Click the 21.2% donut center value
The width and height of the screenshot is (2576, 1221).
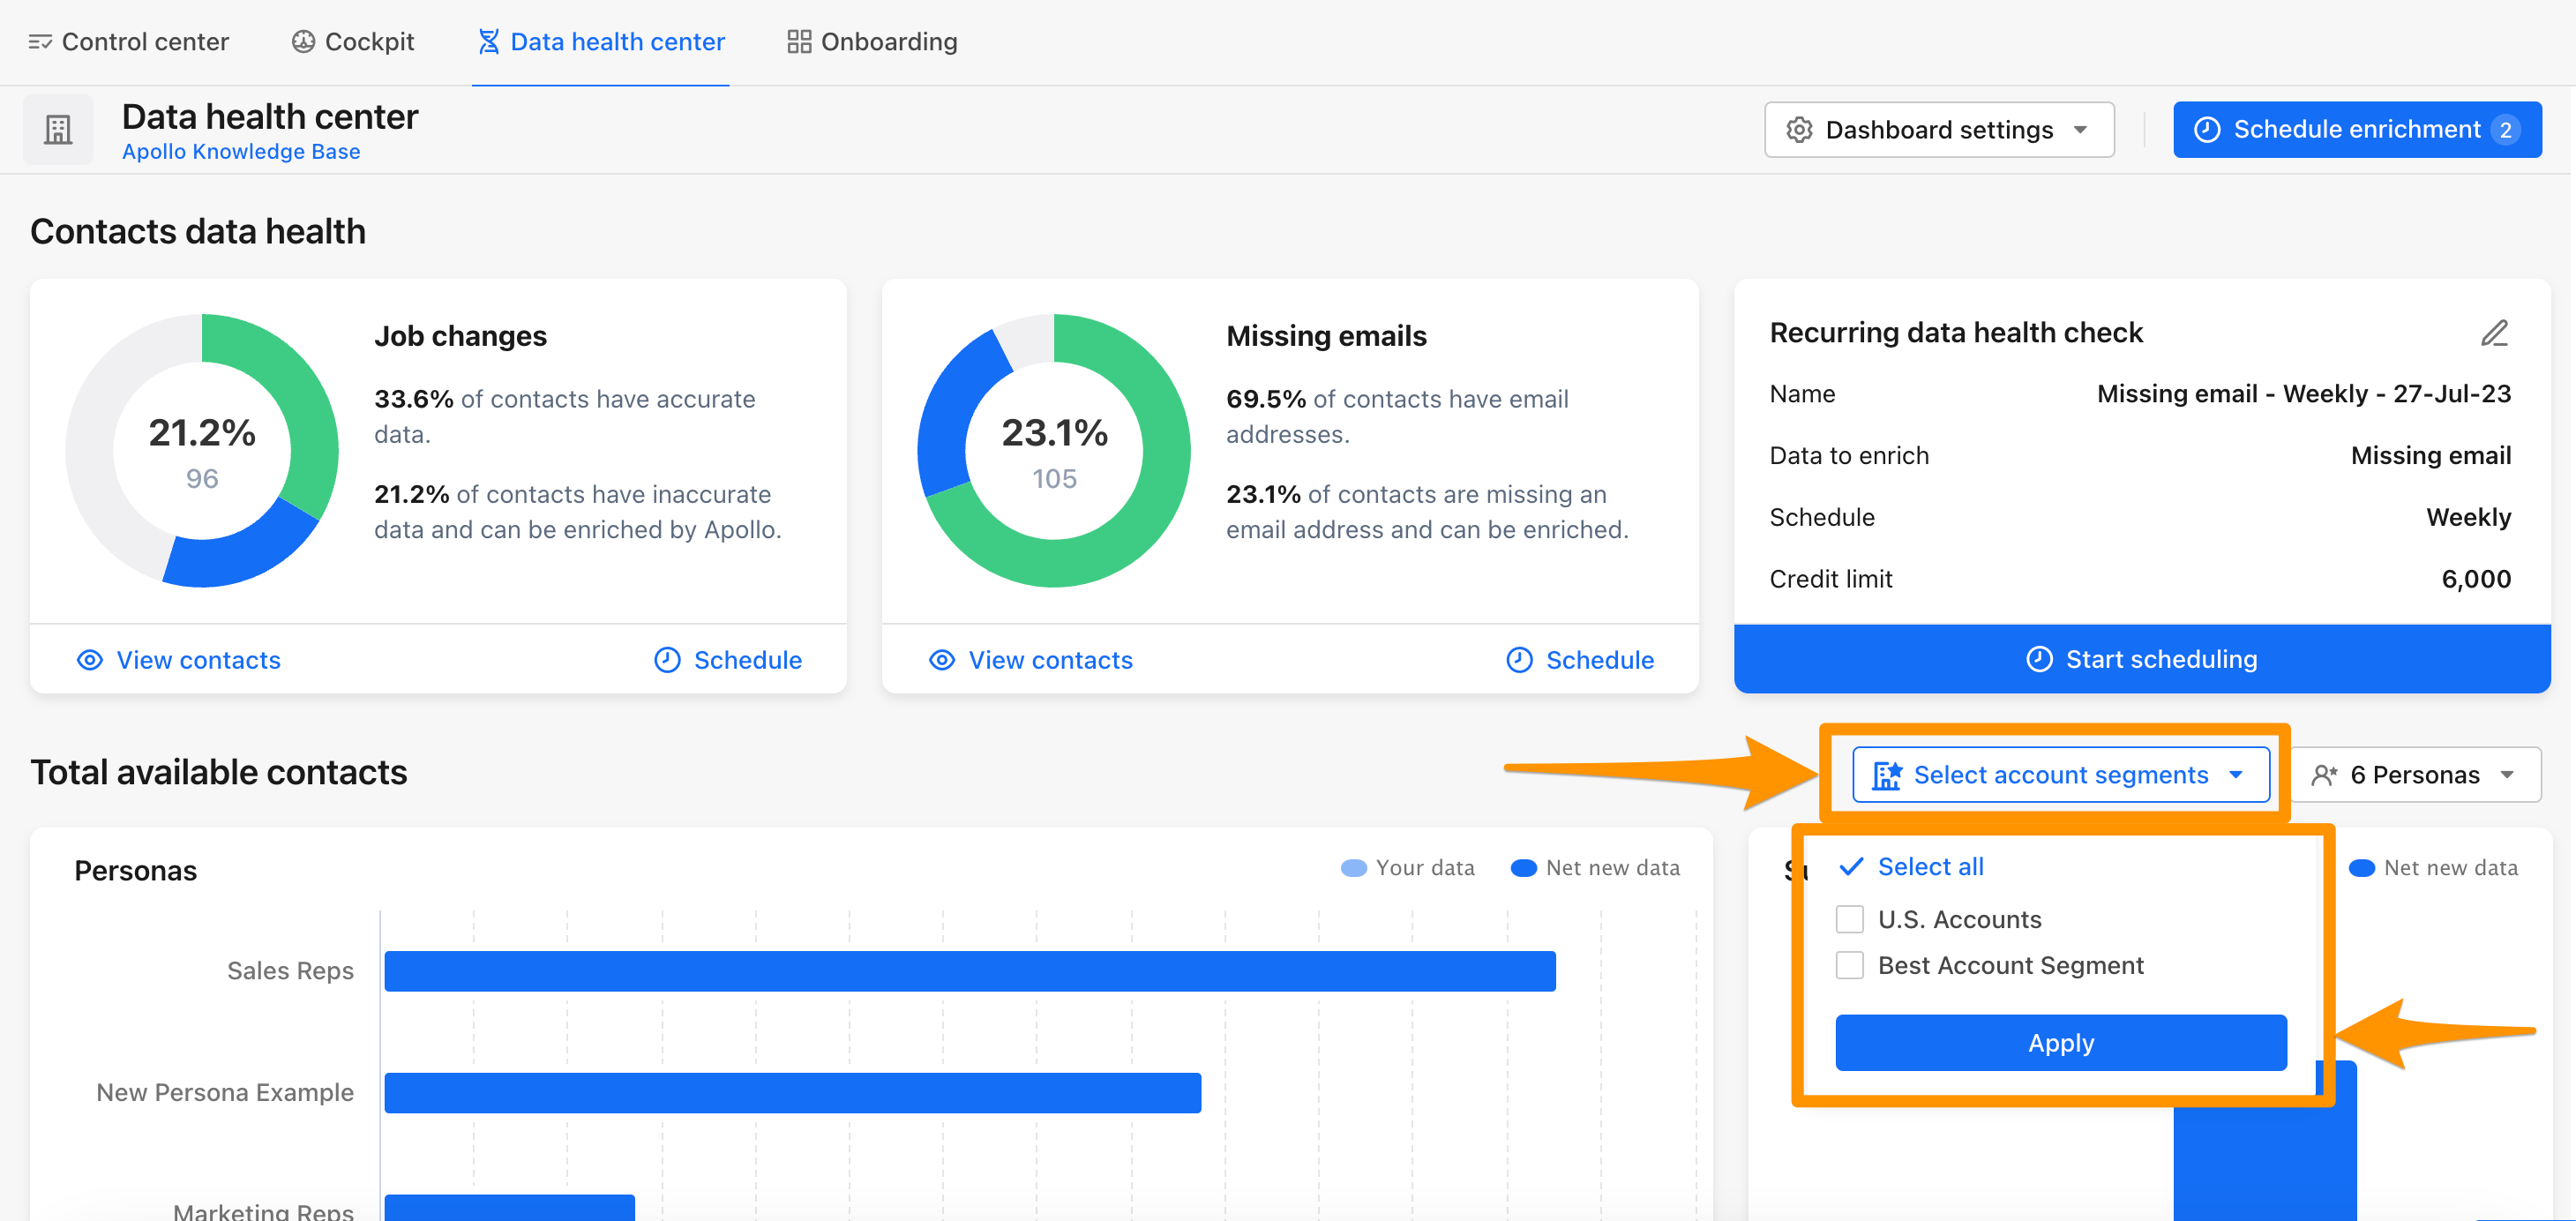(x=202, y=433)
